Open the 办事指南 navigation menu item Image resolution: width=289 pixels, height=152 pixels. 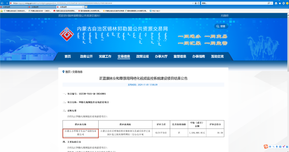click(x=199, y=56)
